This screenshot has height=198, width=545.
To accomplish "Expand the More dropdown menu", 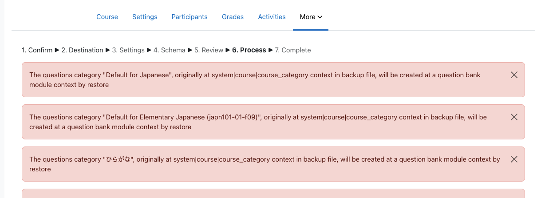I will coord(311,17).
